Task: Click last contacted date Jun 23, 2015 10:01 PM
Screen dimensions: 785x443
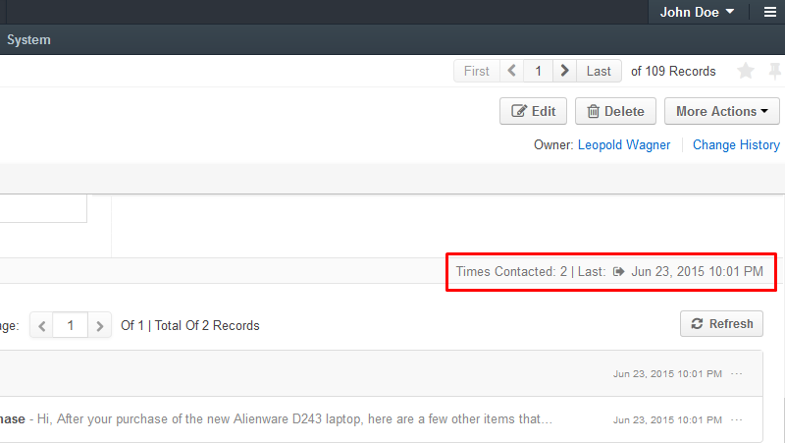Action: point(697,272)
